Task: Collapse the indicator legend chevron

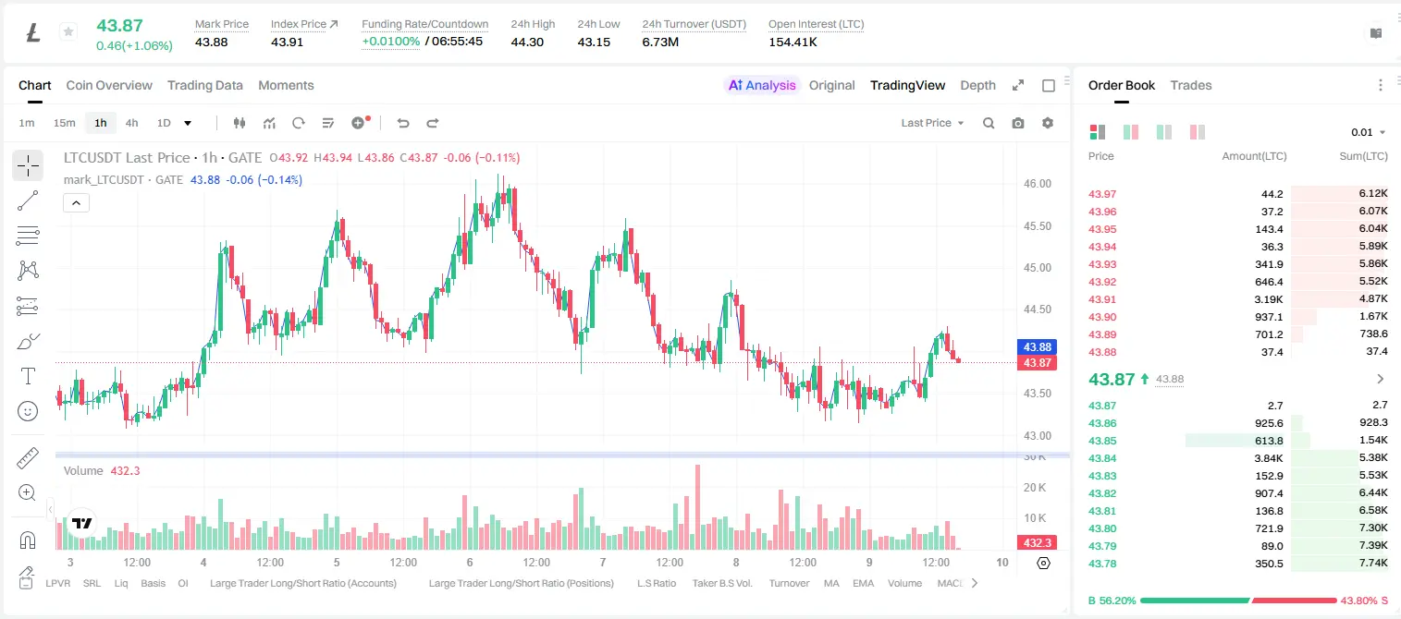Action: pyautogui.click(x=76, y=203)
